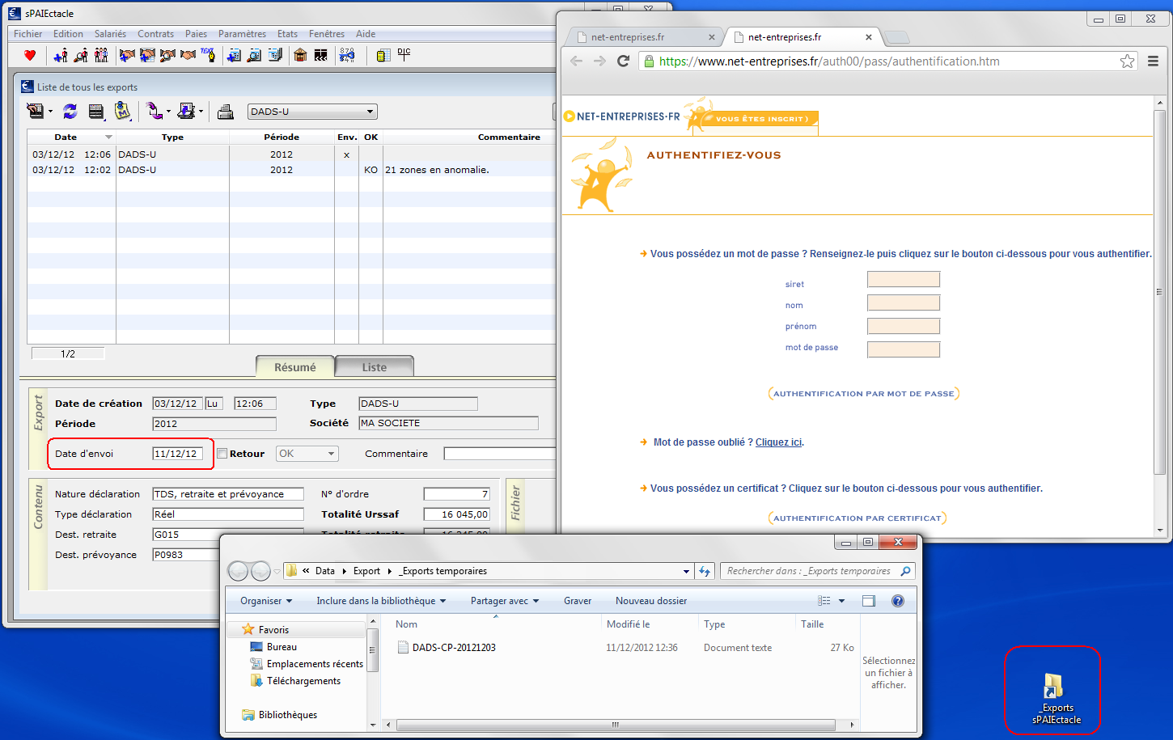Click the Chrome reload button

click(x=623, y=61)
